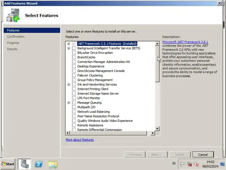Enable the BranchCache feature checkbox

tap(74, 57)
